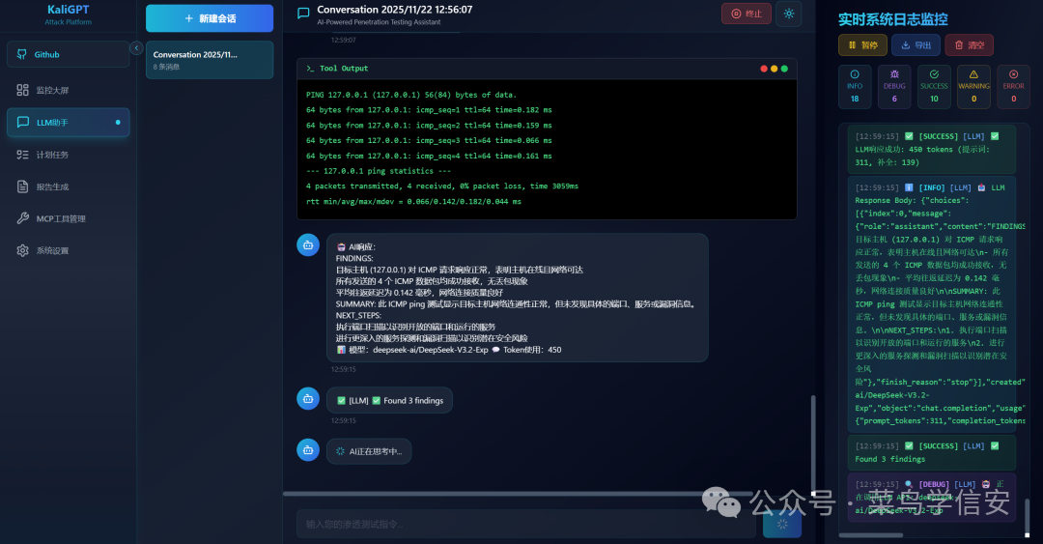Click the log panel horizontal scrollbar
Image resolution: width=1043 pixels, height=544 pixels.
[x=871, y=534]
